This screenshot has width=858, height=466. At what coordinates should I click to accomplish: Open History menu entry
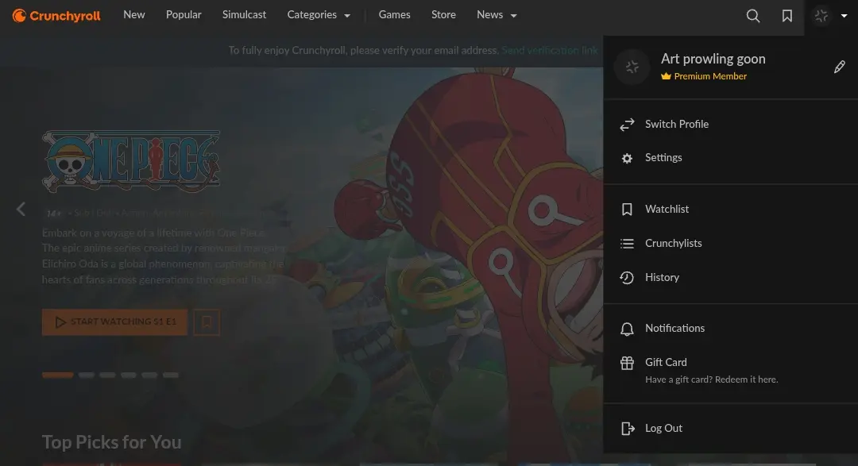click(731, 277)
